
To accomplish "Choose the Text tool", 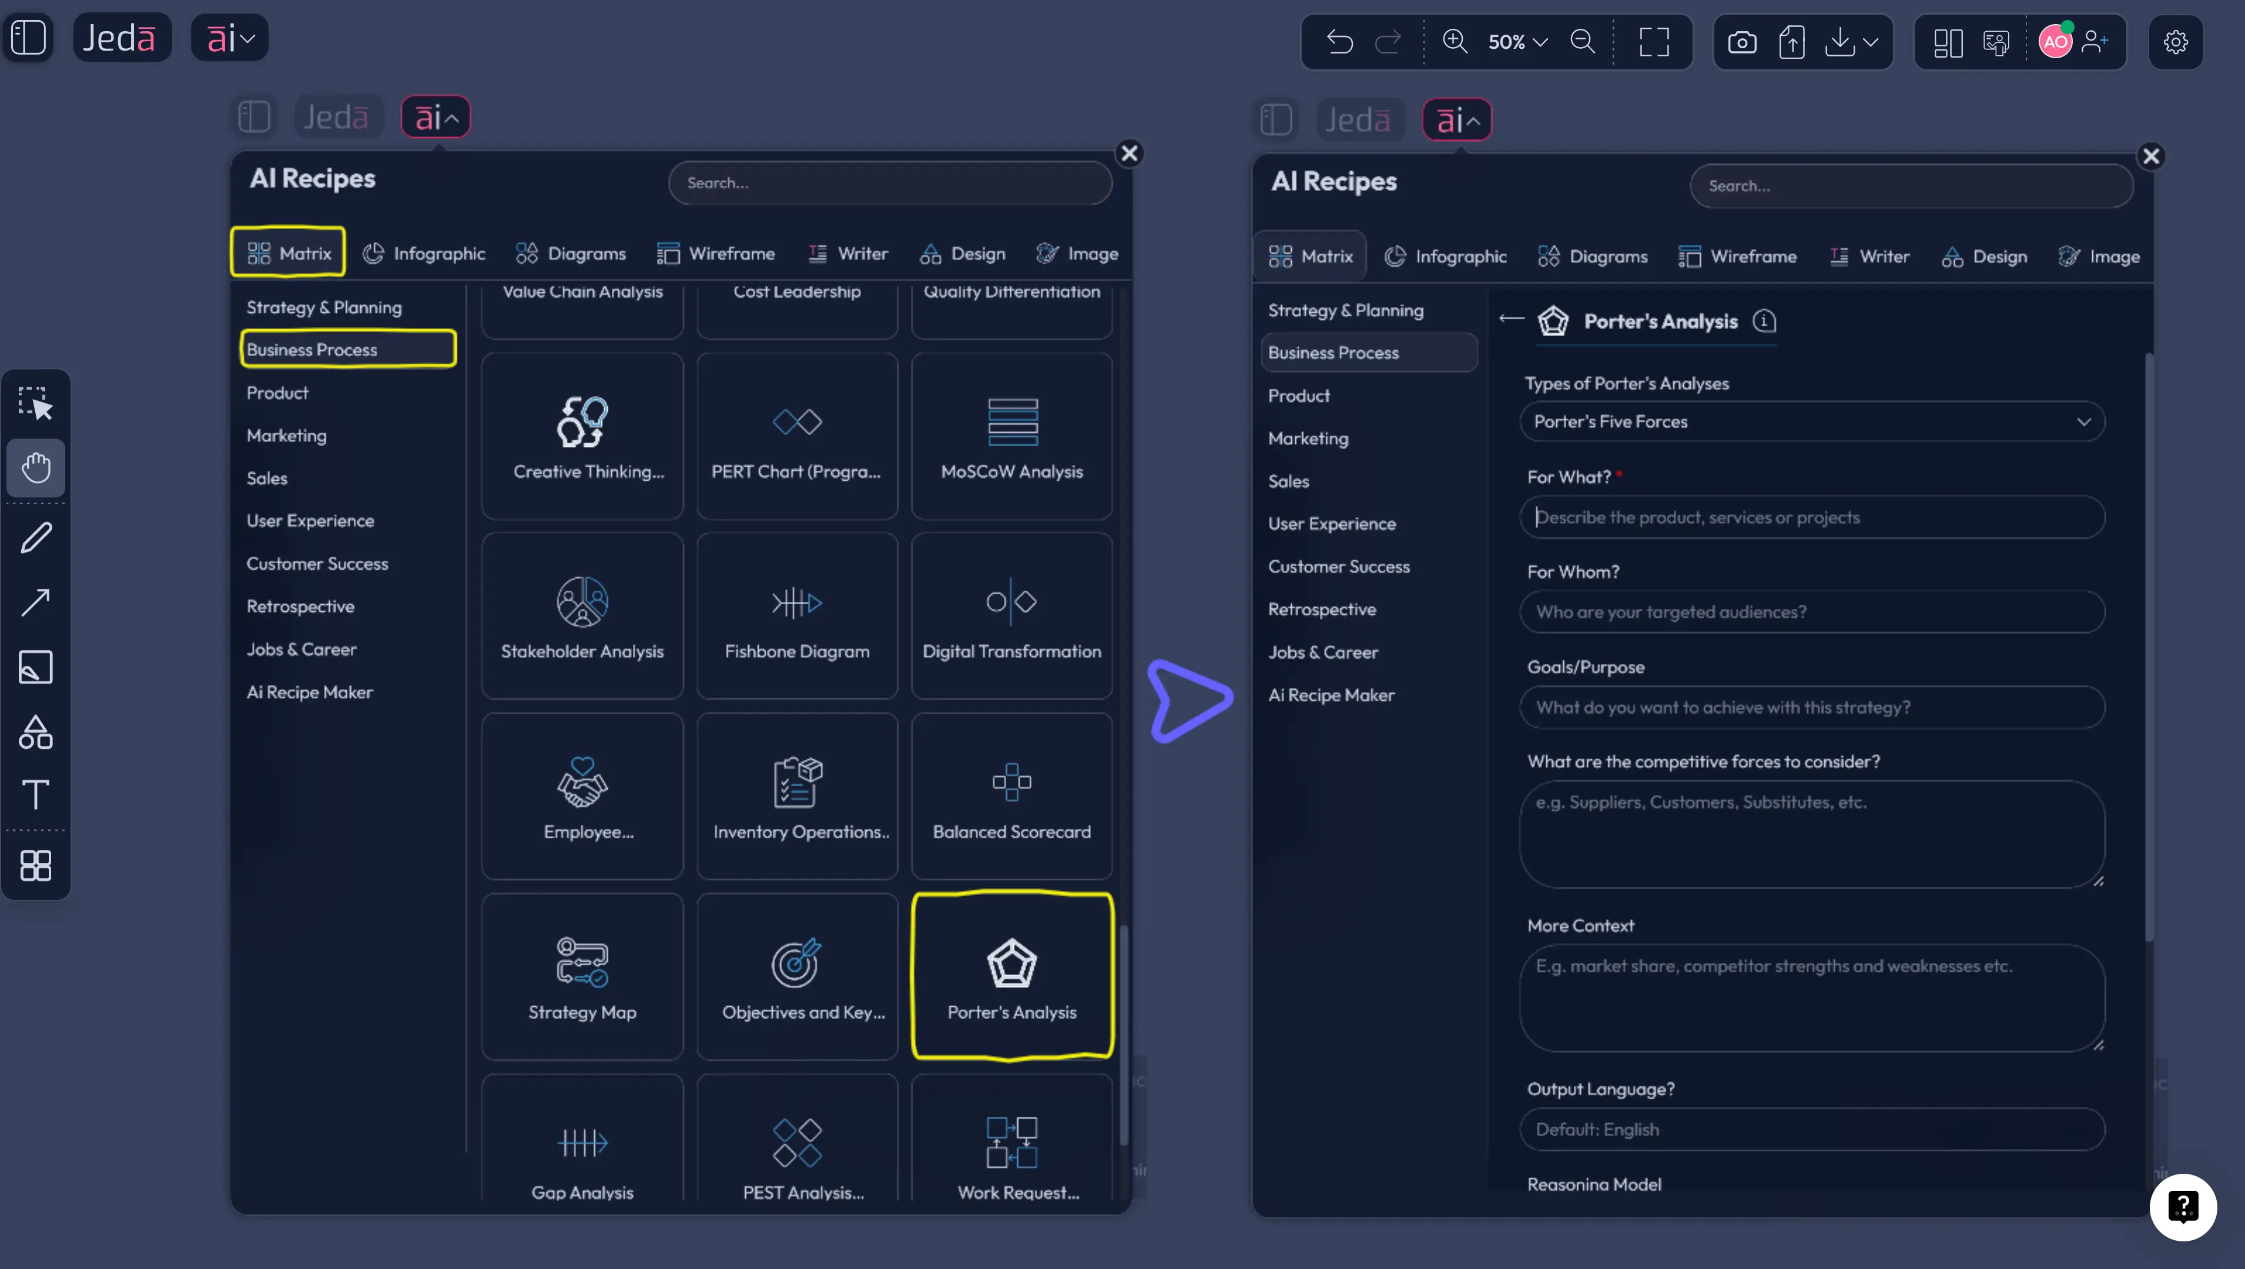I will tap(35, 795).
